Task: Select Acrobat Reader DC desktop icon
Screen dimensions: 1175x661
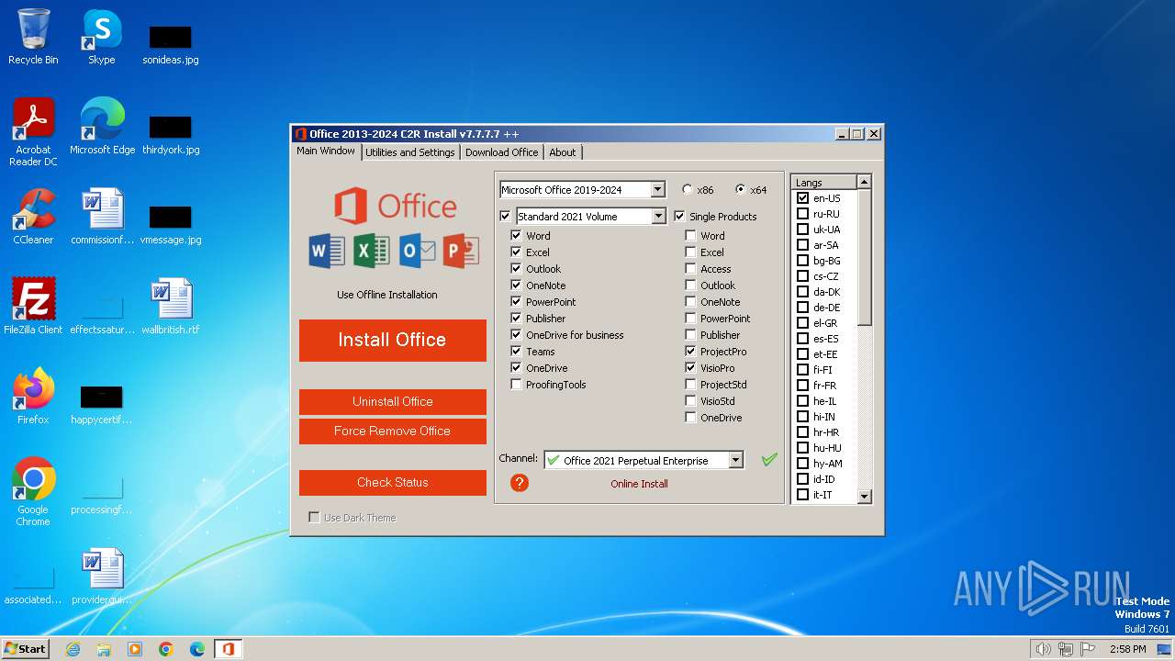Action: coord(33,132)
